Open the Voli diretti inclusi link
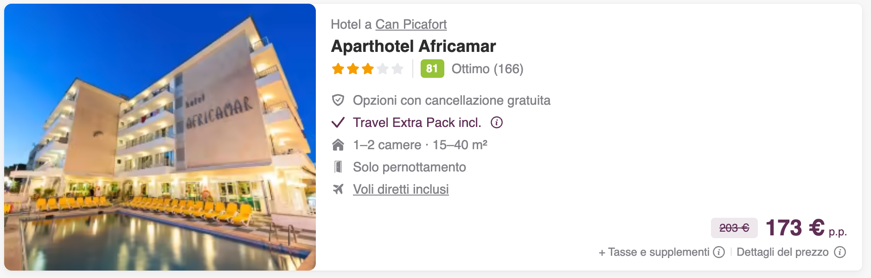Image resolution: width=871 pixels, height=278 pixels. click(401, 189)
